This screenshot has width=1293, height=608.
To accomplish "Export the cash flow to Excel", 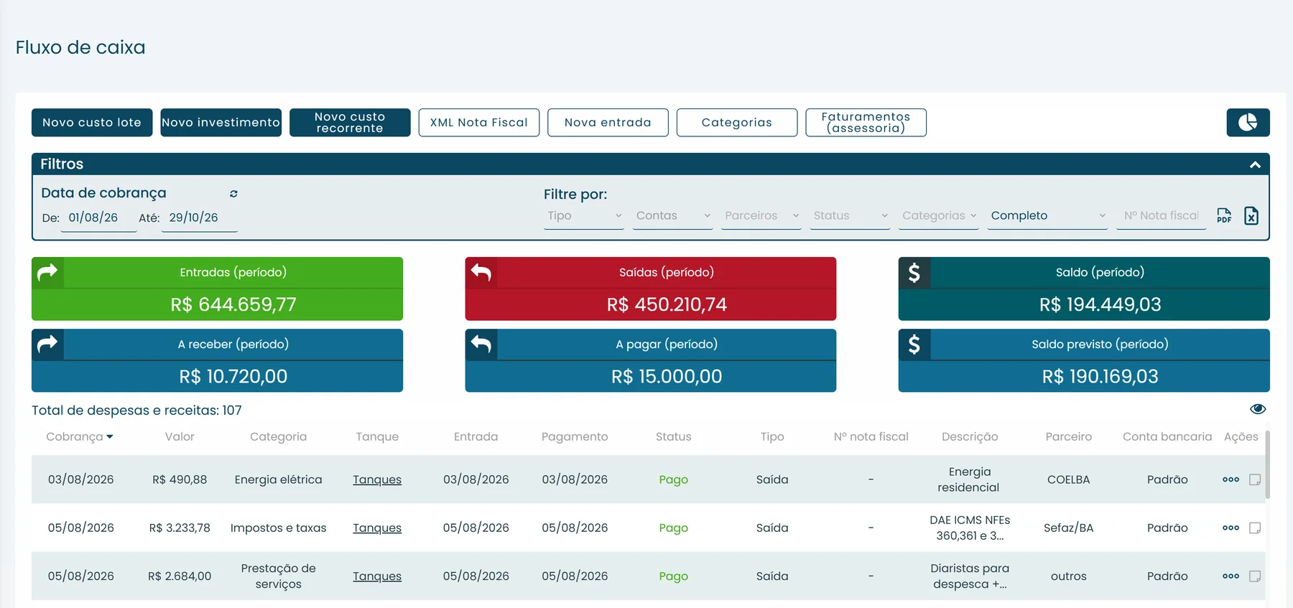I will click(1251, 215).
